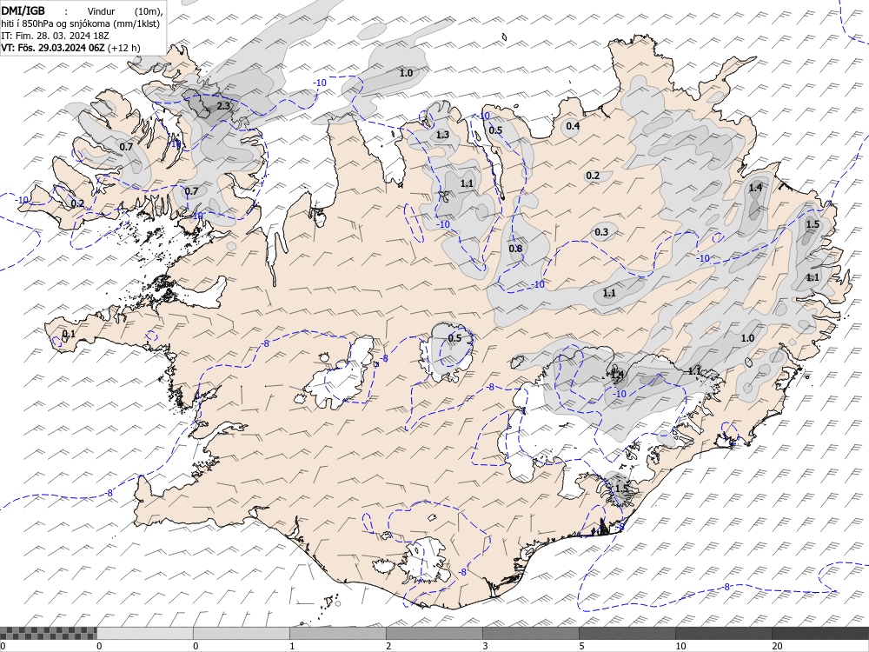Select the 1.0 value over the northern sea
The width and height of the screenshot is (869, 652).
point(406,73)
